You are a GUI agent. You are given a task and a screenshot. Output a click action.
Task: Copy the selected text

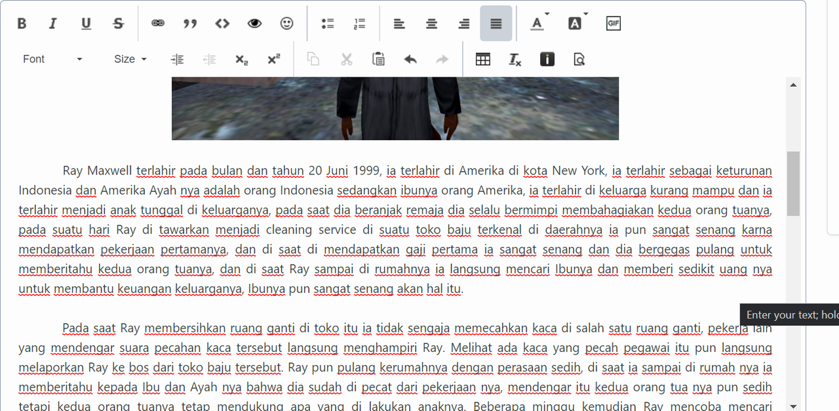(313, 59)
